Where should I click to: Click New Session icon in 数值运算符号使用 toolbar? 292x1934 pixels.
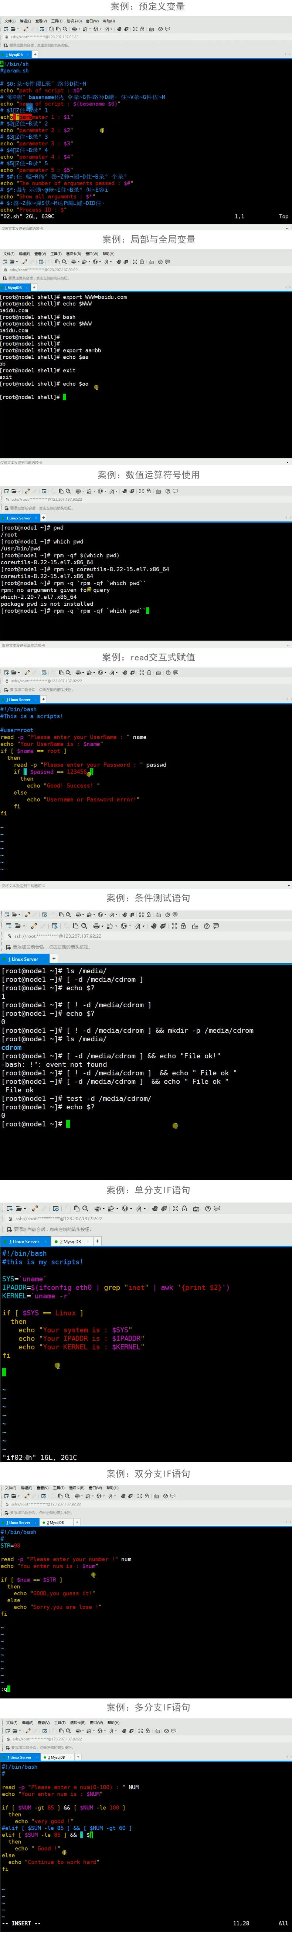coord(6,491)
